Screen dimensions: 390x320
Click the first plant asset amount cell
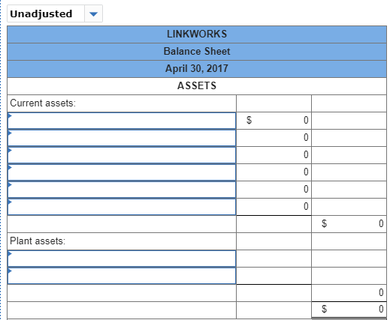coord(274,259)
